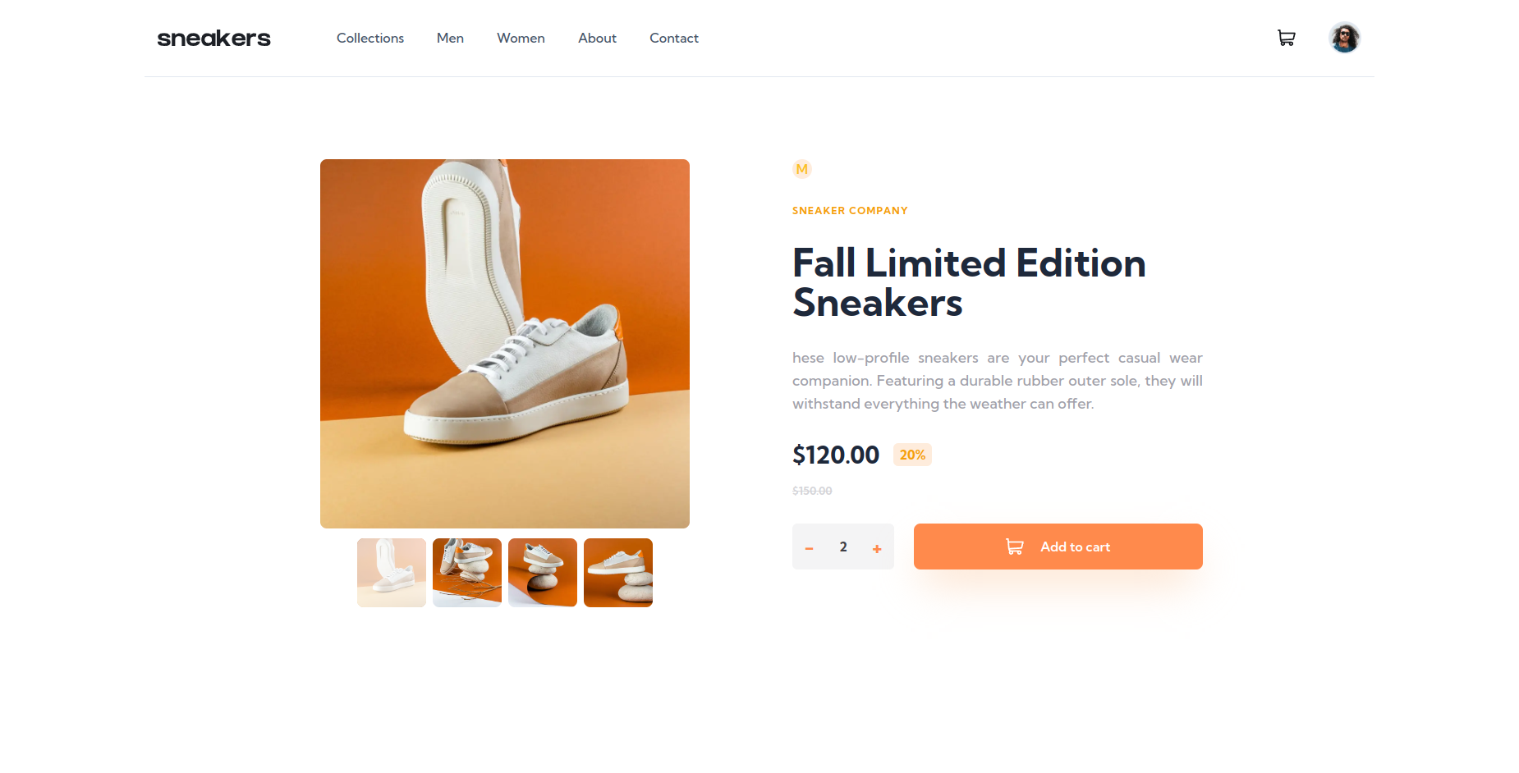
Task: Select the first white sneaker thumbnail
Action: [x=392, y=573]
